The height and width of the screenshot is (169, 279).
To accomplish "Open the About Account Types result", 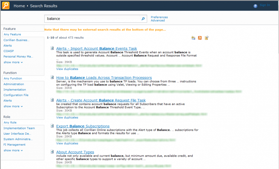I will coord(75,152).
